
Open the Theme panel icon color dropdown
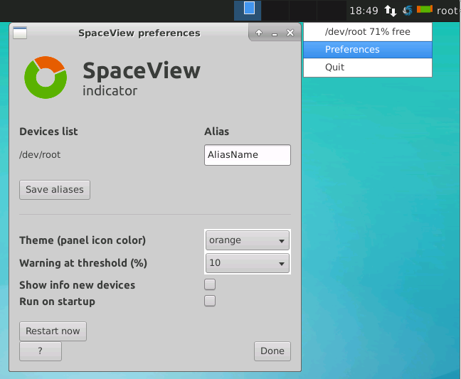pos(248,240)
